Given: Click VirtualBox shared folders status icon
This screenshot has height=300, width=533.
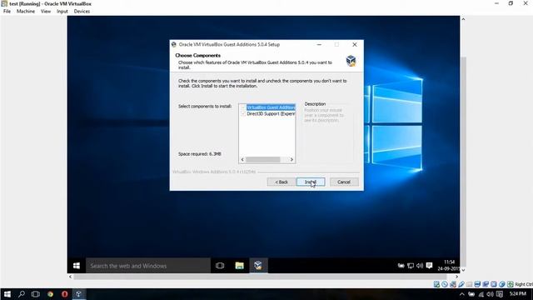Looking at the screenshot, I should (x=469, y=284).
